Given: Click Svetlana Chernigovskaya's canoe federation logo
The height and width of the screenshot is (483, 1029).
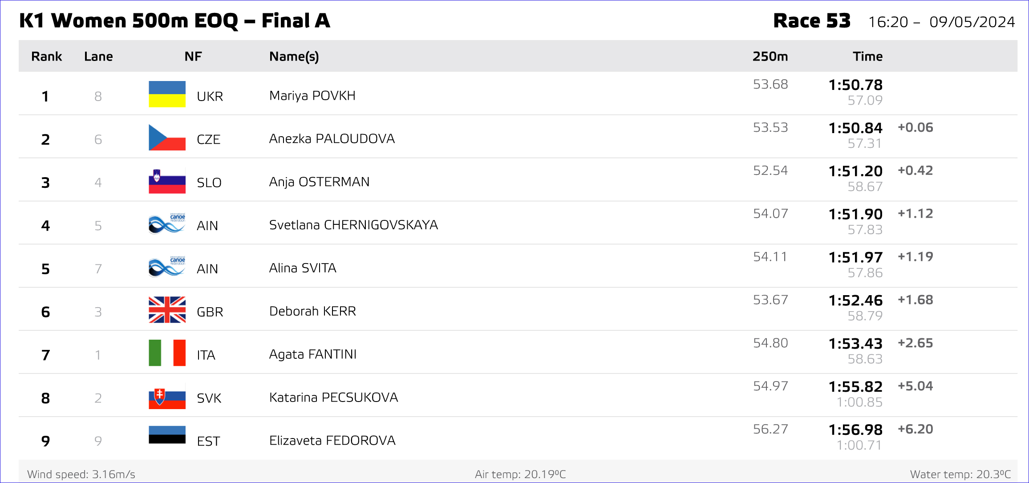Looking at the screenshot, I should pyautogui.click(x=167, y=223).
